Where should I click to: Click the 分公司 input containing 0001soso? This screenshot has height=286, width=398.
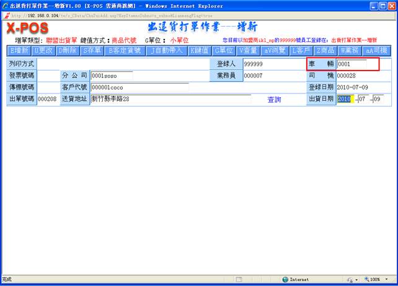tap(112, 76)
